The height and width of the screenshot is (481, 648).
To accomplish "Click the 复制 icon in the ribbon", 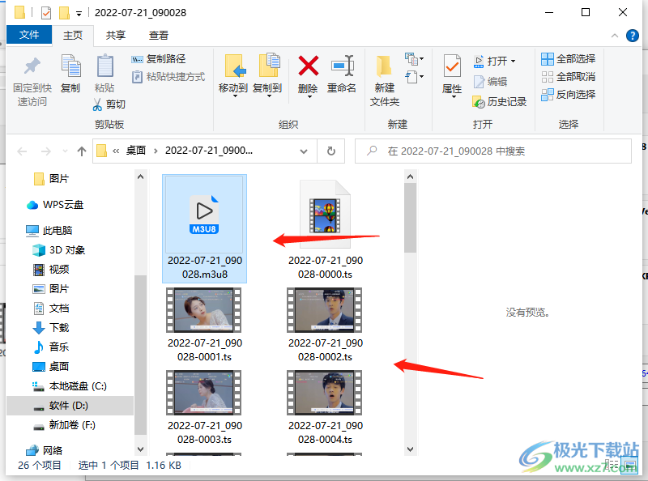I will [x=70, y=66].
